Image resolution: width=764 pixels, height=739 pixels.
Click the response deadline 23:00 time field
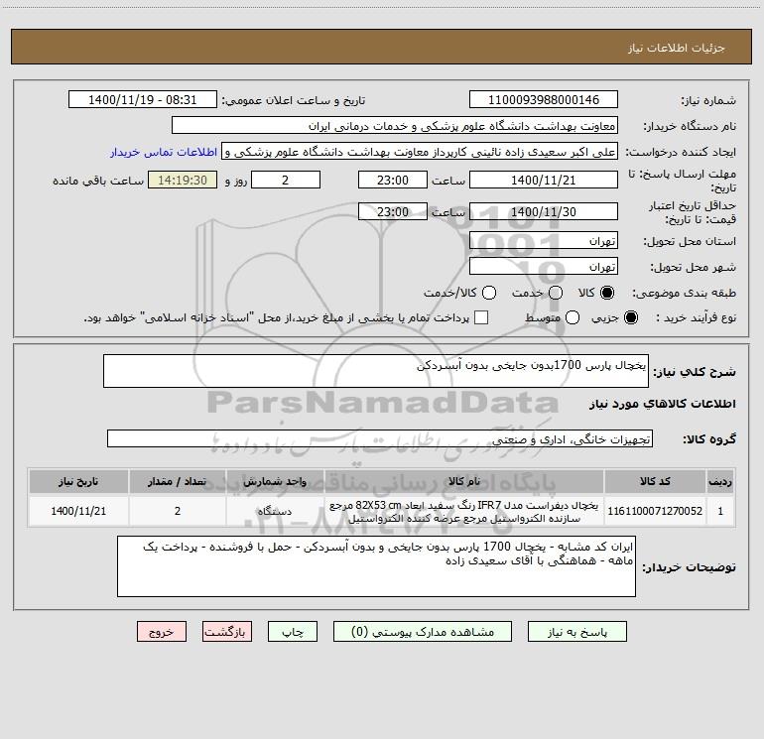click(393, 180)
